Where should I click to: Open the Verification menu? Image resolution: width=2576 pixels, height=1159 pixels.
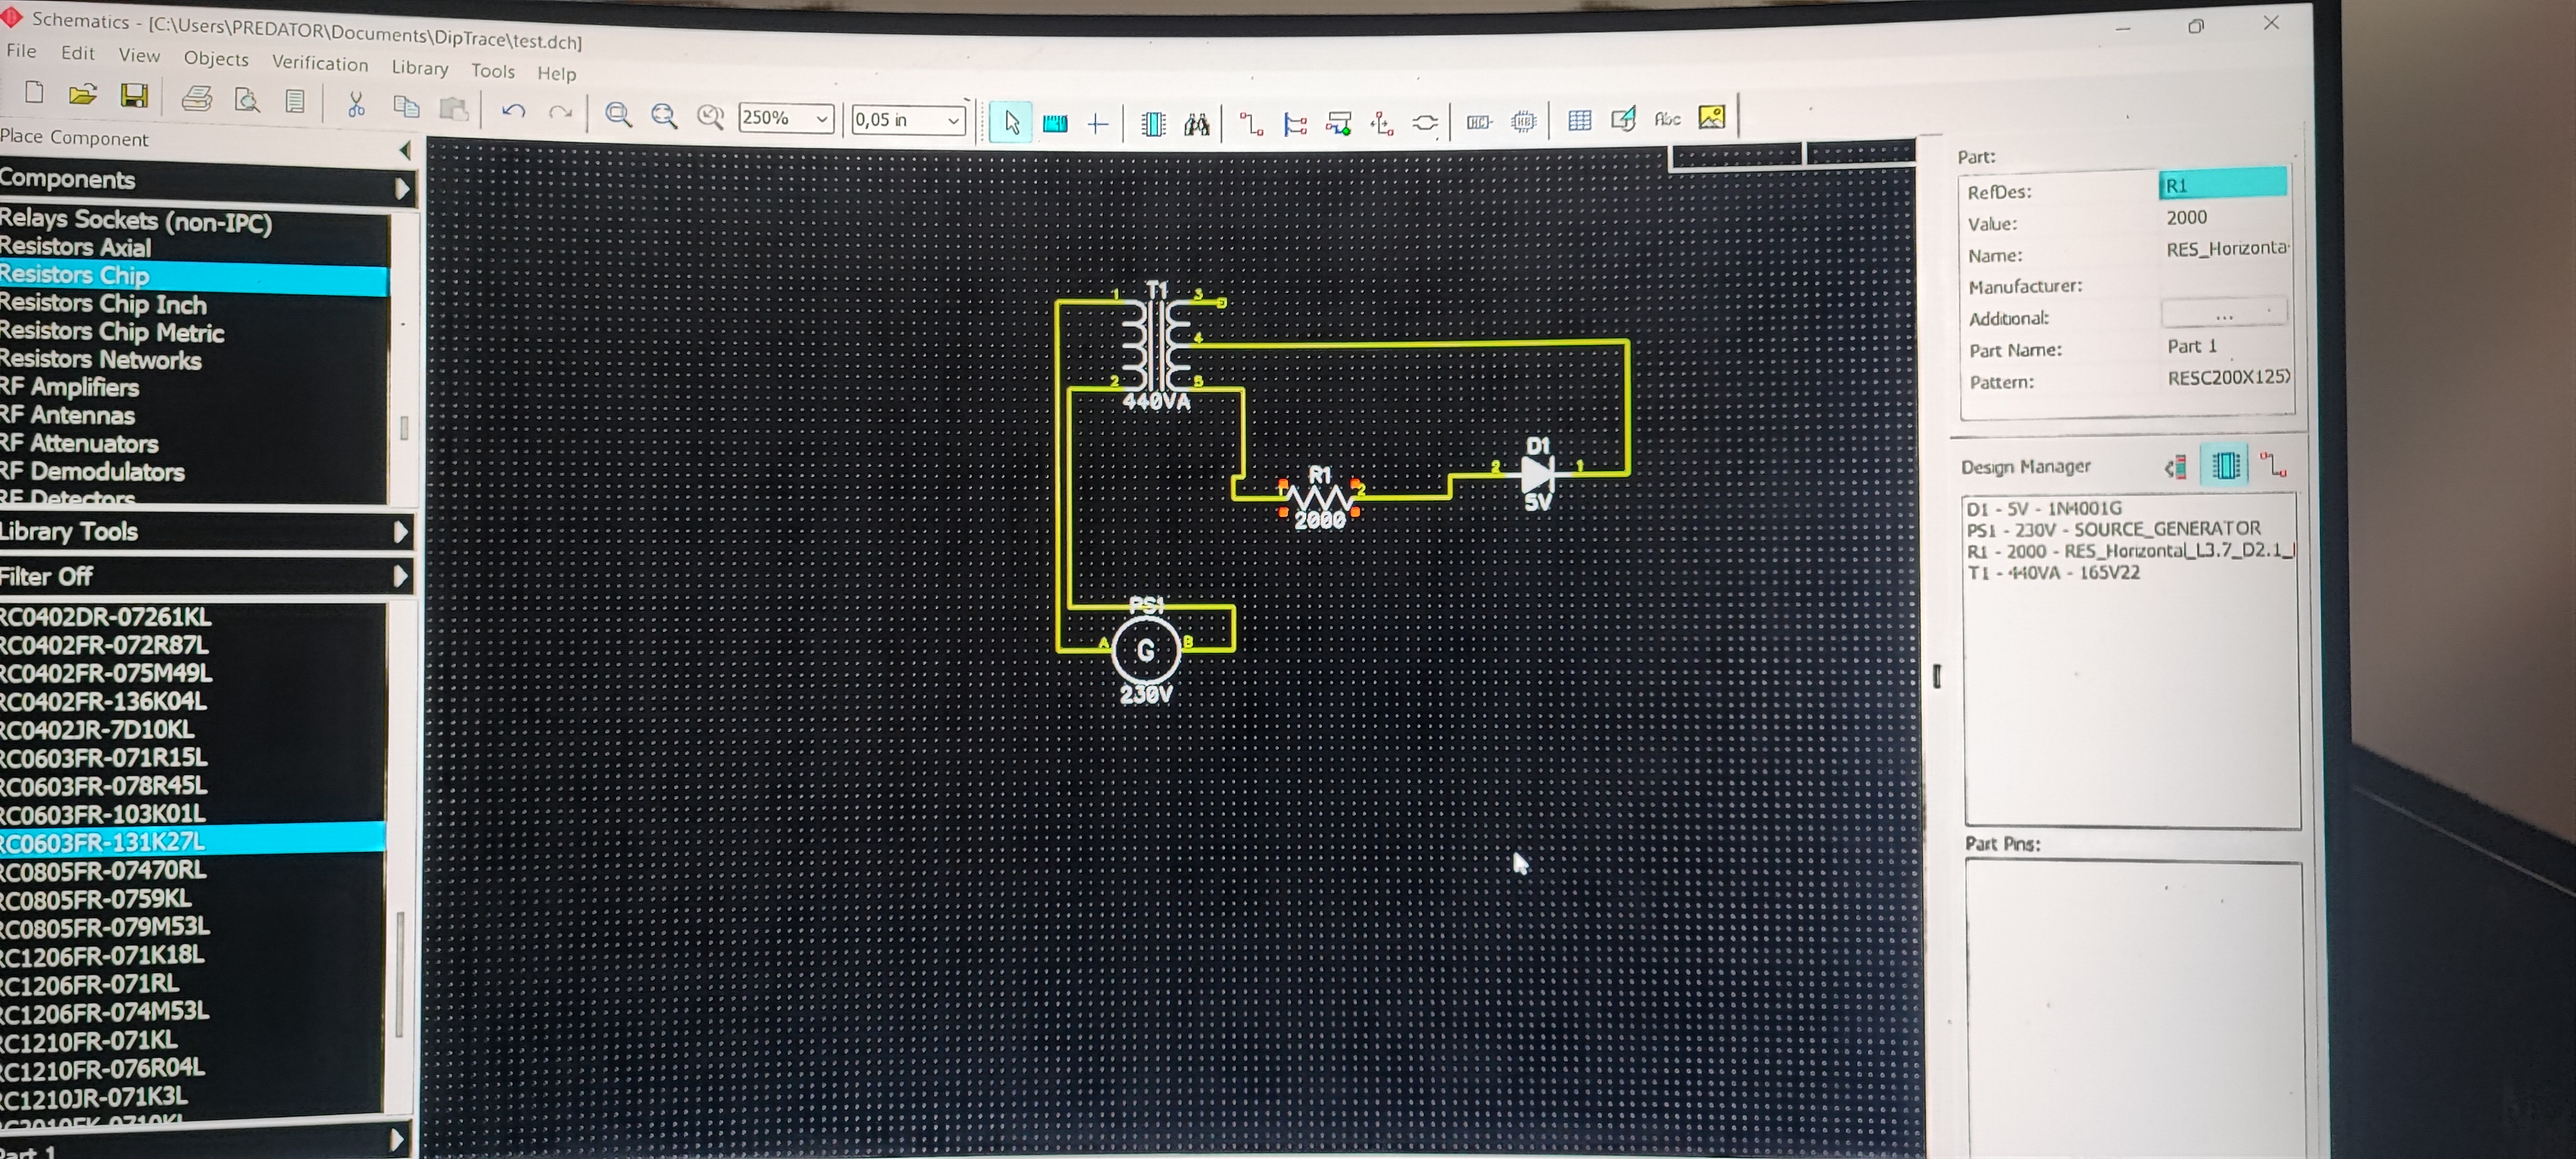coord(320,63)
